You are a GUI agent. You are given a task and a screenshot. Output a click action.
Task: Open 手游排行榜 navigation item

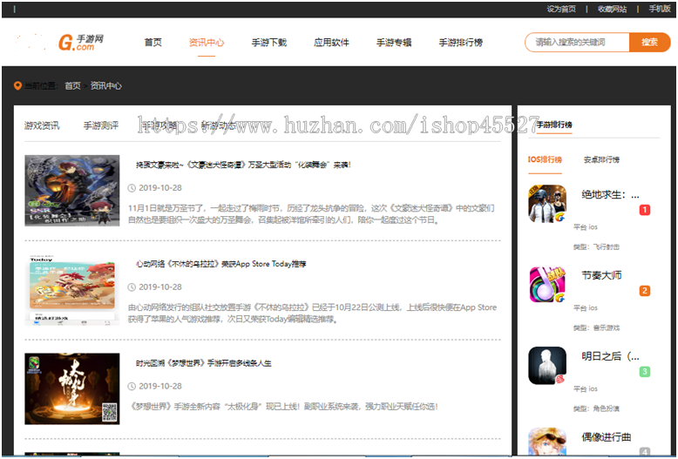tap(460, 43)
